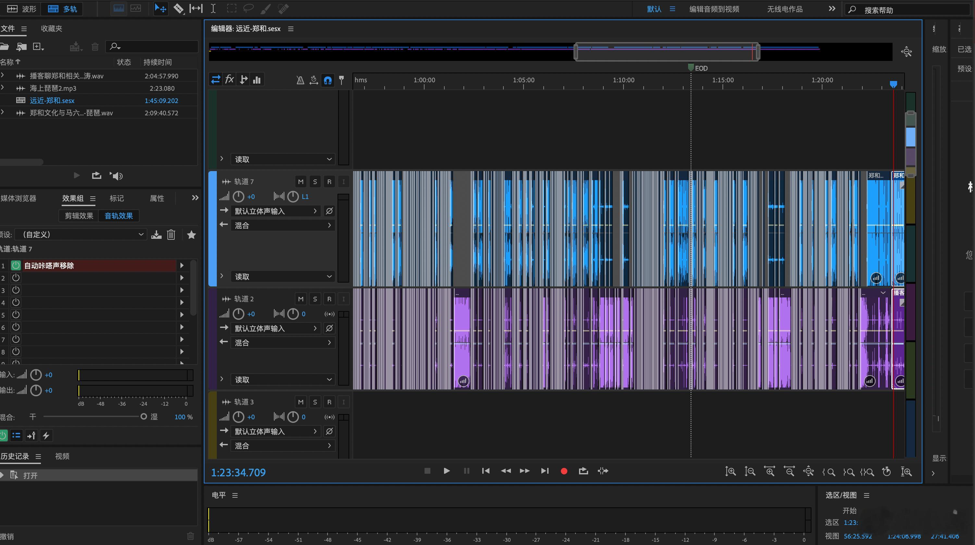Open the fx effects view button
Image resolution: width=975 pixels, height=545 pixels.
[229, 79]
